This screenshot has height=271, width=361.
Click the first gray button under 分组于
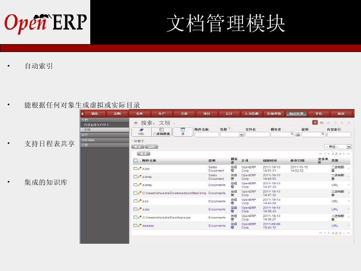click(138, 147)
